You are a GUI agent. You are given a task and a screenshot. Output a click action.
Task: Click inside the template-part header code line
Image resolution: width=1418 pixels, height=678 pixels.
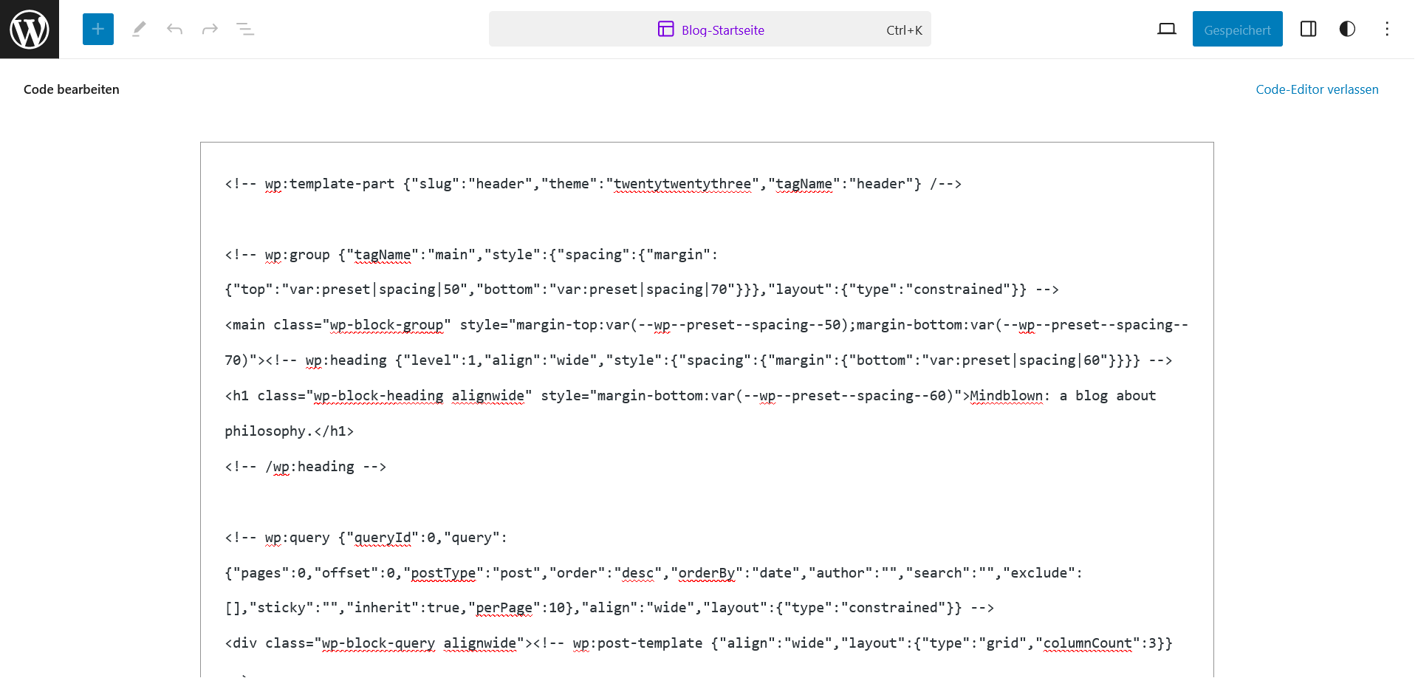click(x=592, y=184)
